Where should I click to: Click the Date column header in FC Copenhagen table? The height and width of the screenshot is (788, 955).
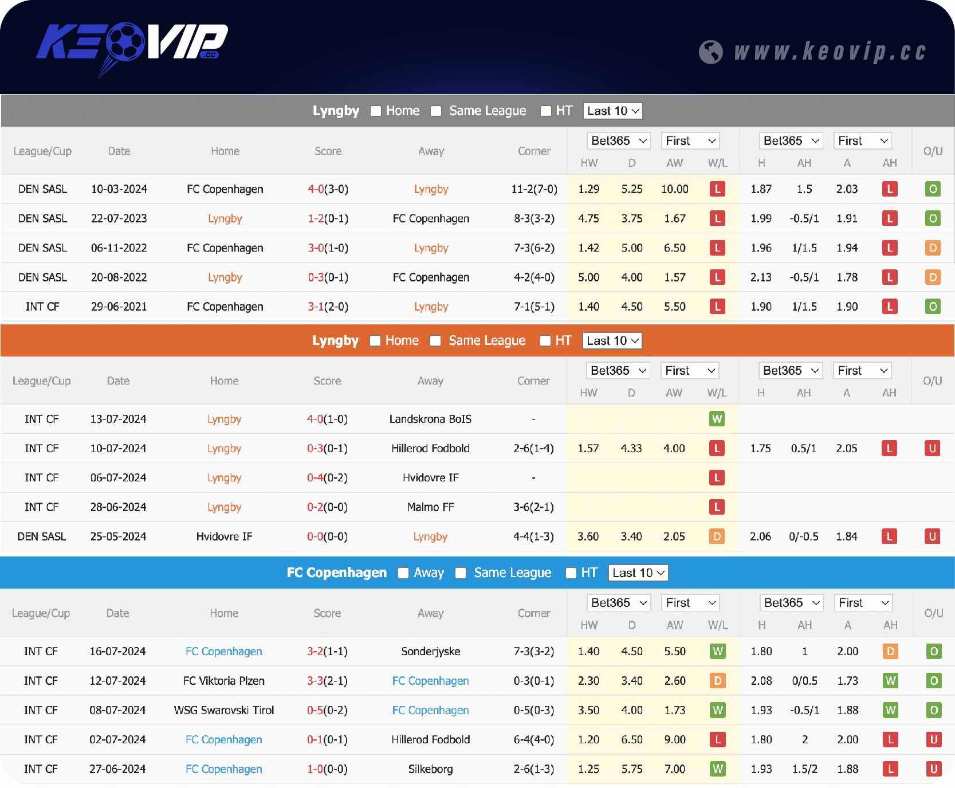(117, 613)
